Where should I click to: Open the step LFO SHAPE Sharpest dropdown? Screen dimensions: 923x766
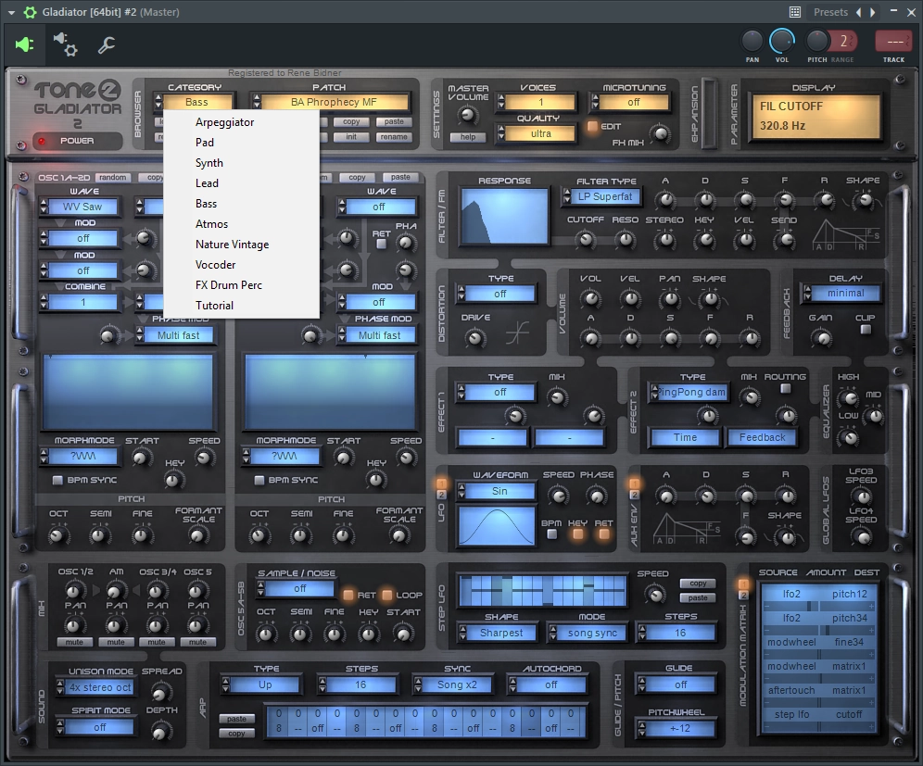pyautogui.click(x=498, y=633)
